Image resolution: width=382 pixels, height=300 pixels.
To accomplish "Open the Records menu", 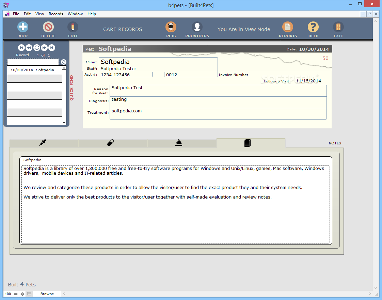I will (x=56, y=14).
